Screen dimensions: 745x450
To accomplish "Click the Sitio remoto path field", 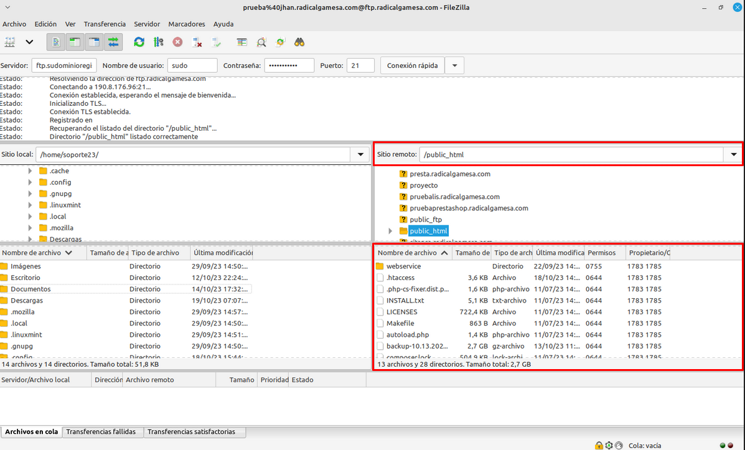I will pos(571,154).
